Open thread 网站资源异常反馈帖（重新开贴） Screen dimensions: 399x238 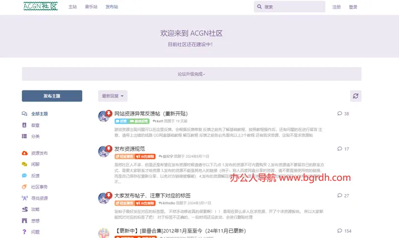151,113
